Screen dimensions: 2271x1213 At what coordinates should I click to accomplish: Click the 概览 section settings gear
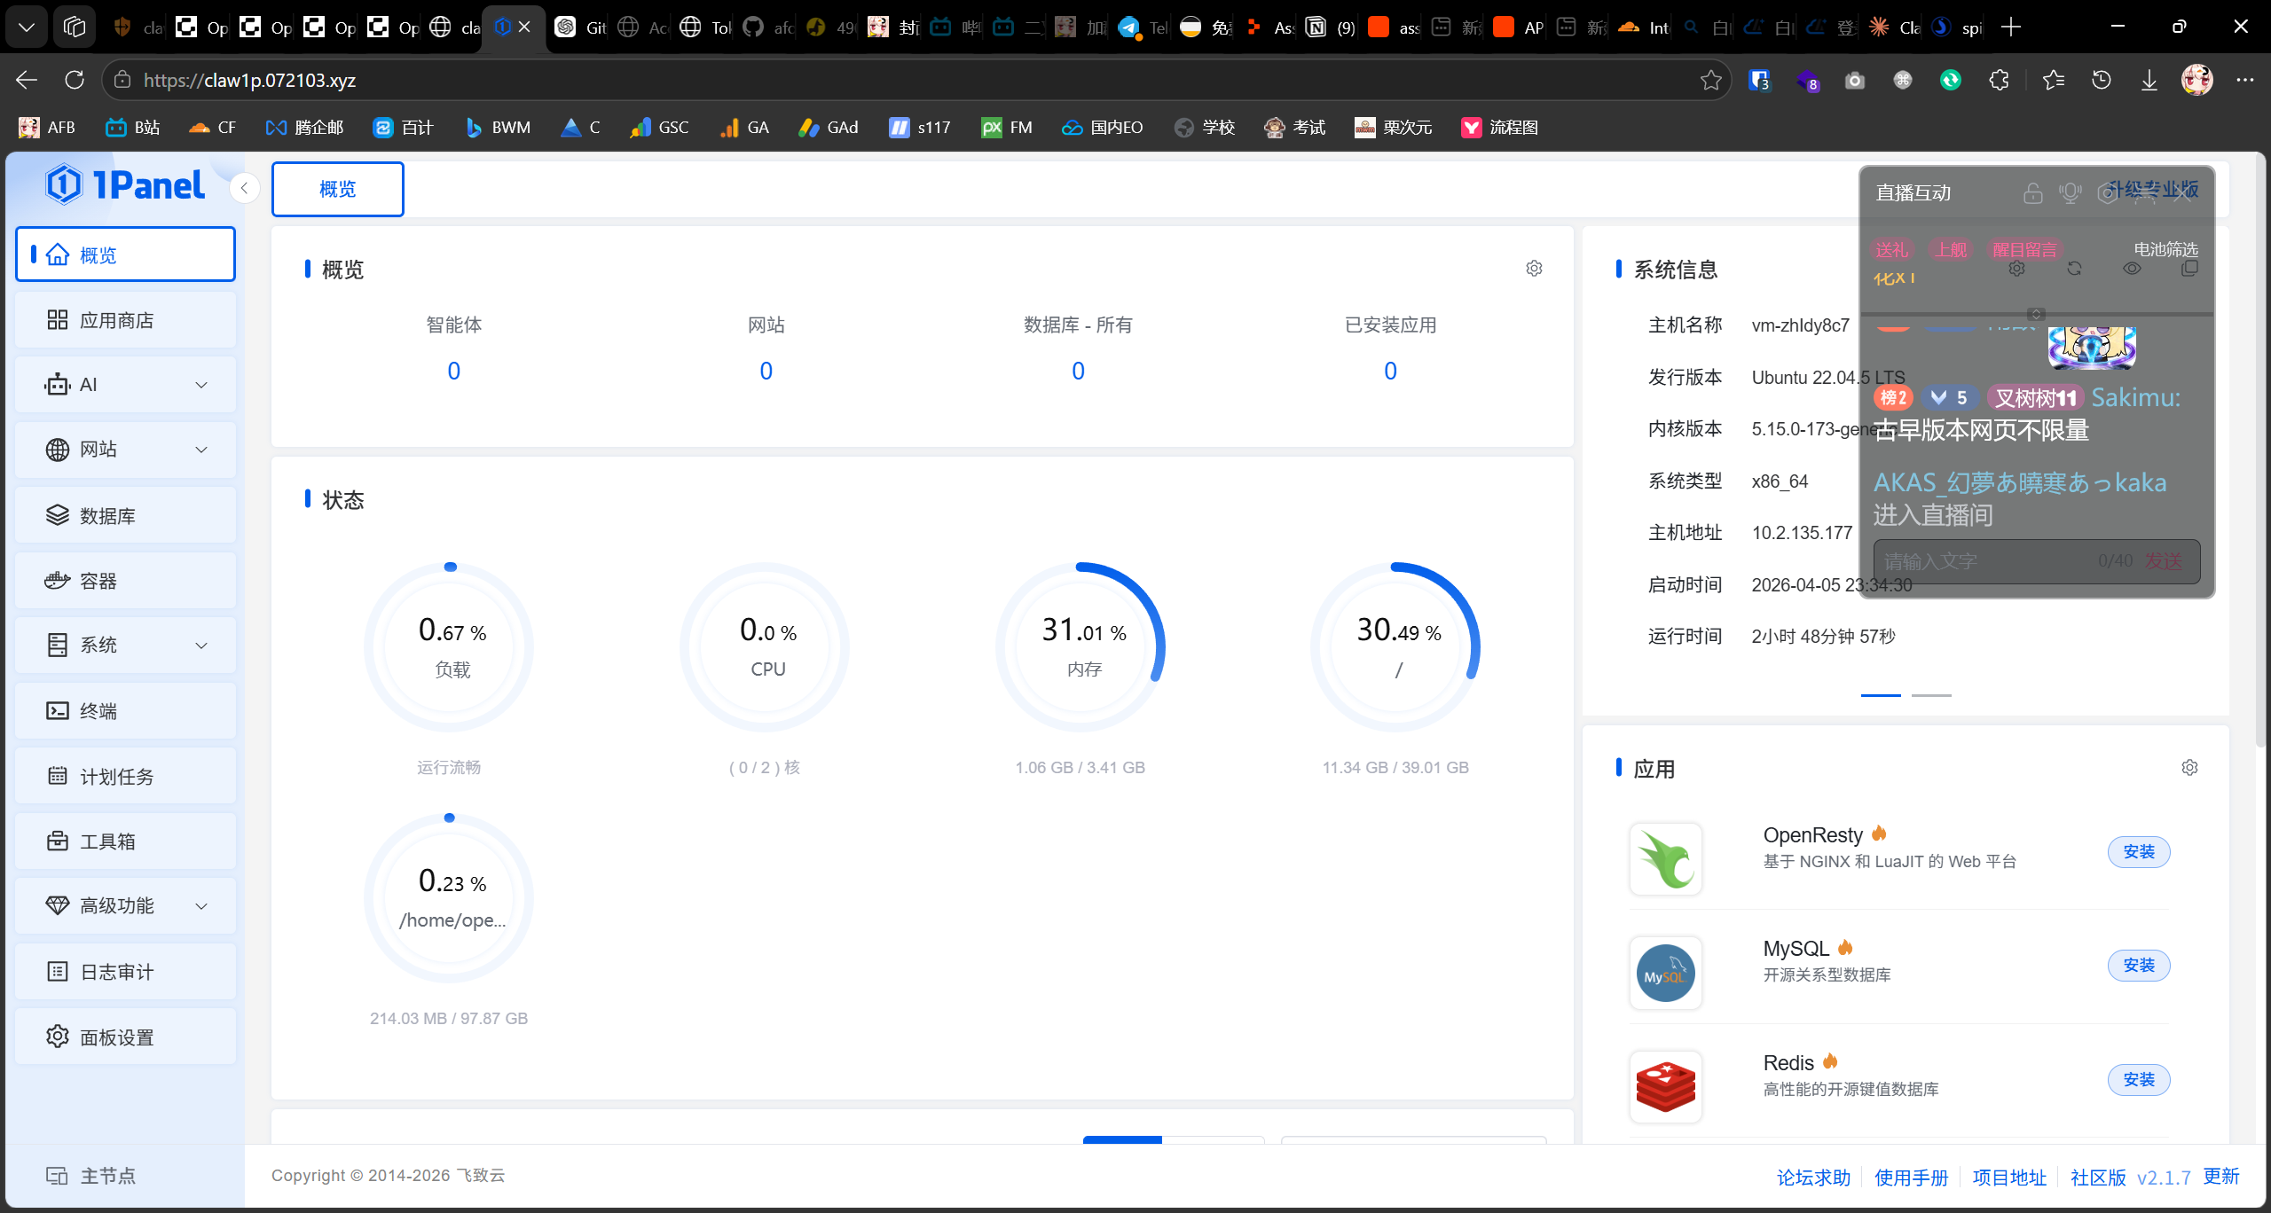[x=1534, y=268]
